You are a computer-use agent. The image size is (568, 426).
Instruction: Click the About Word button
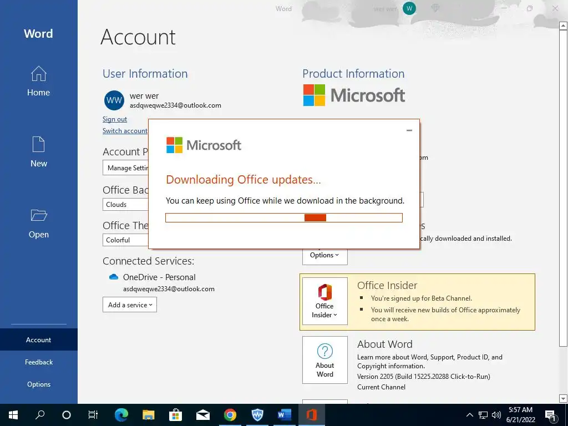pyautogui.click(x=325, y=359)
